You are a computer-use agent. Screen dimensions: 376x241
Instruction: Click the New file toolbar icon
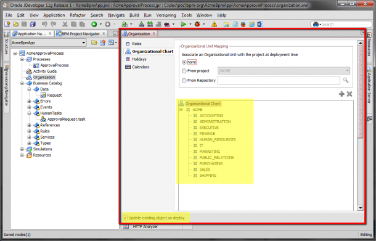7,24
